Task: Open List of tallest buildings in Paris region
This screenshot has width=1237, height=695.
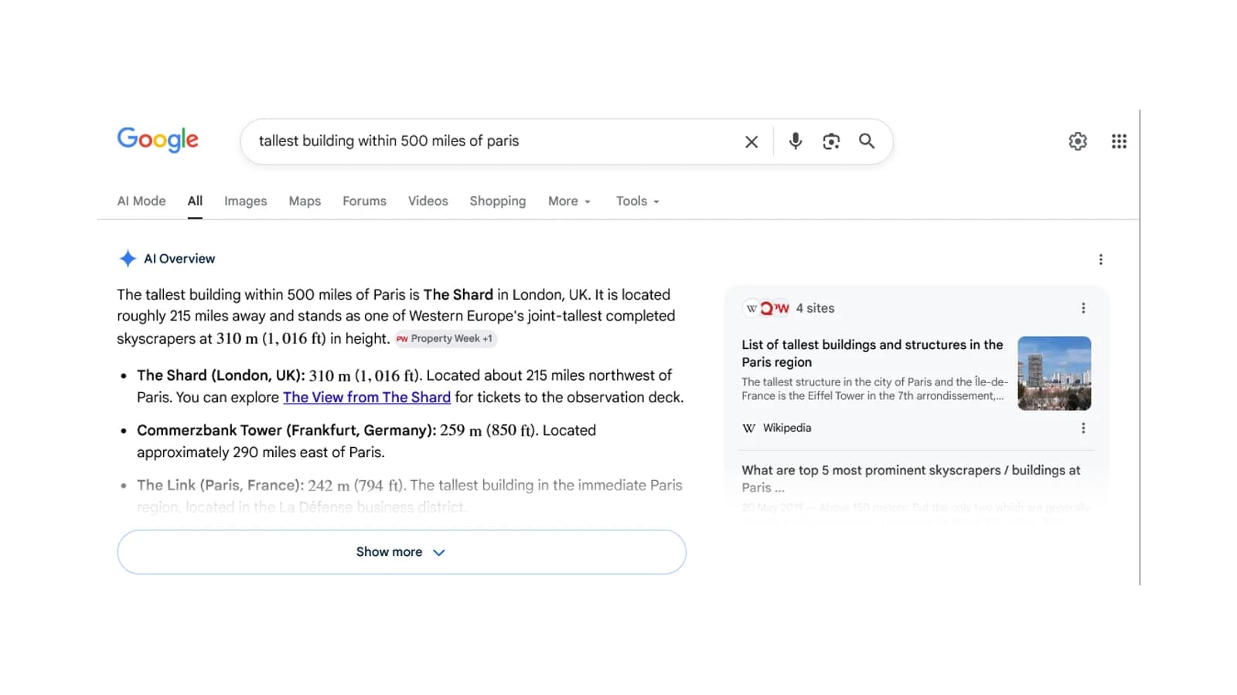Action: coord(872,353)
